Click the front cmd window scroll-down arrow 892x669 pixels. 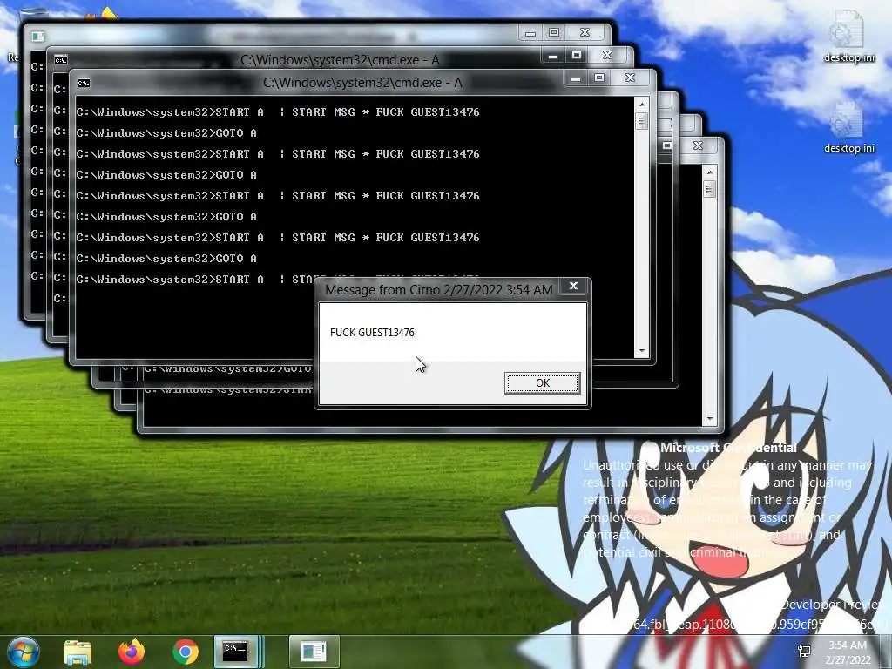(642, 351)
